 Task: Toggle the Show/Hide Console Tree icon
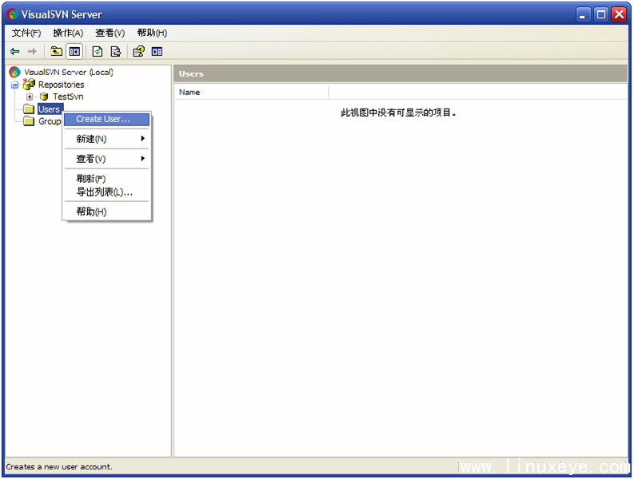coord(74,51)
